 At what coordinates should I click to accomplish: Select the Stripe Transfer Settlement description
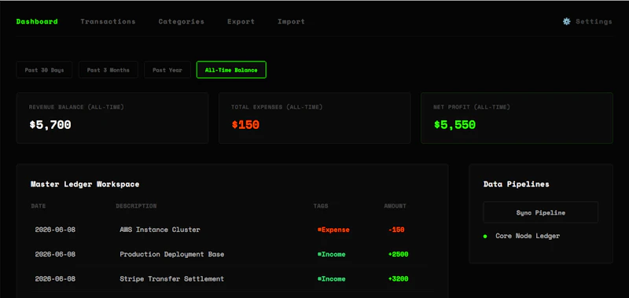click(171, 279)
